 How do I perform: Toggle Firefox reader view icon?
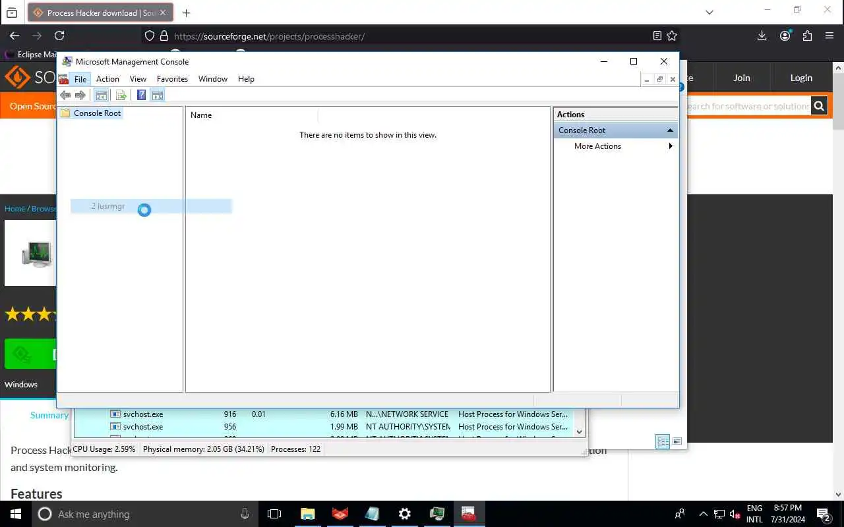tap(657, 36)
